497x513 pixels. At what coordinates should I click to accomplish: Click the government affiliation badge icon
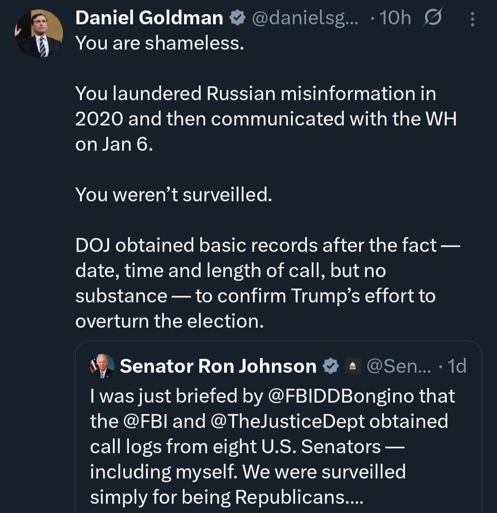point(353,366)
